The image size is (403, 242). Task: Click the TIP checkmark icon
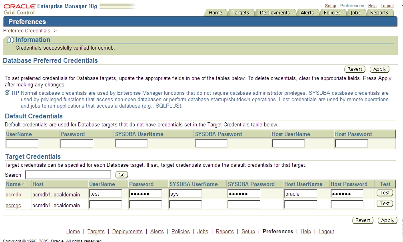tap(7, 92)
